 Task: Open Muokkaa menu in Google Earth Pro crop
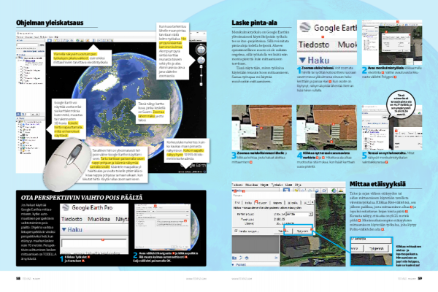(99, 219)
